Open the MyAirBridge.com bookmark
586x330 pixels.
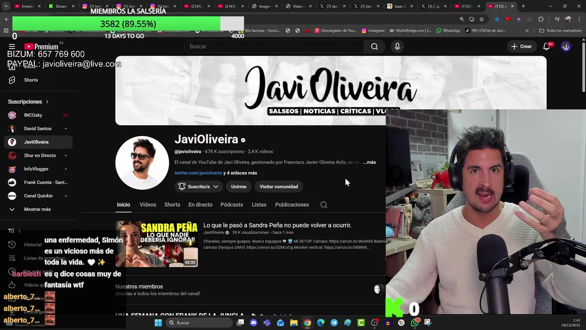pos(411,31)
